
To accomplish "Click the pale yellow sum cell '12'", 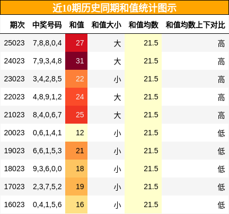I will 76,133.
